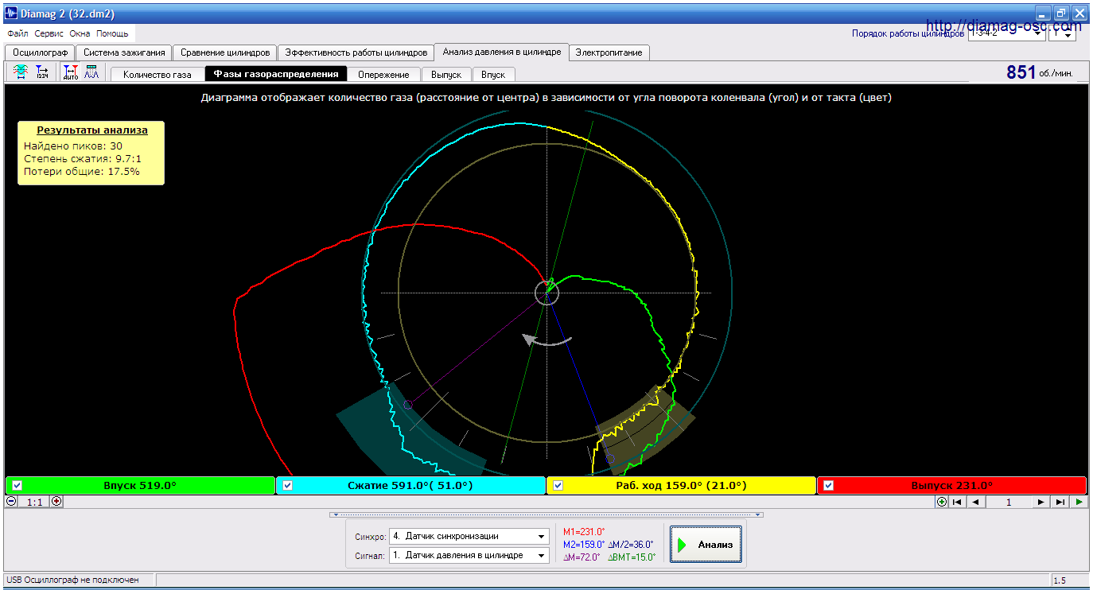Click the 'Найдено пиков: 30' line
Screen dimensions: 1093x590
73,146
